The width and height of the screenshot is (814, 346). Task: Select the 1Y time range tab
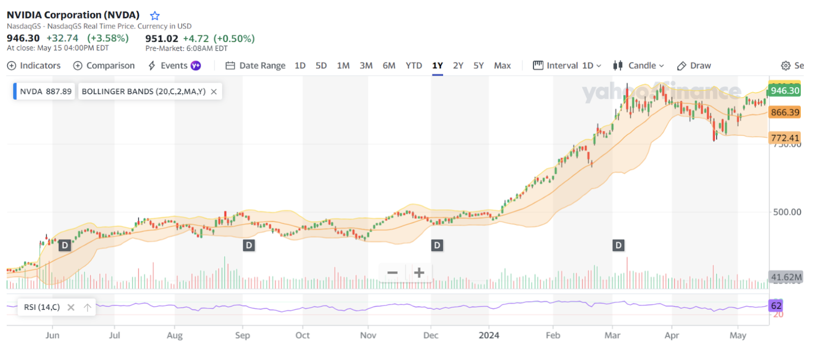pos(437,66)
